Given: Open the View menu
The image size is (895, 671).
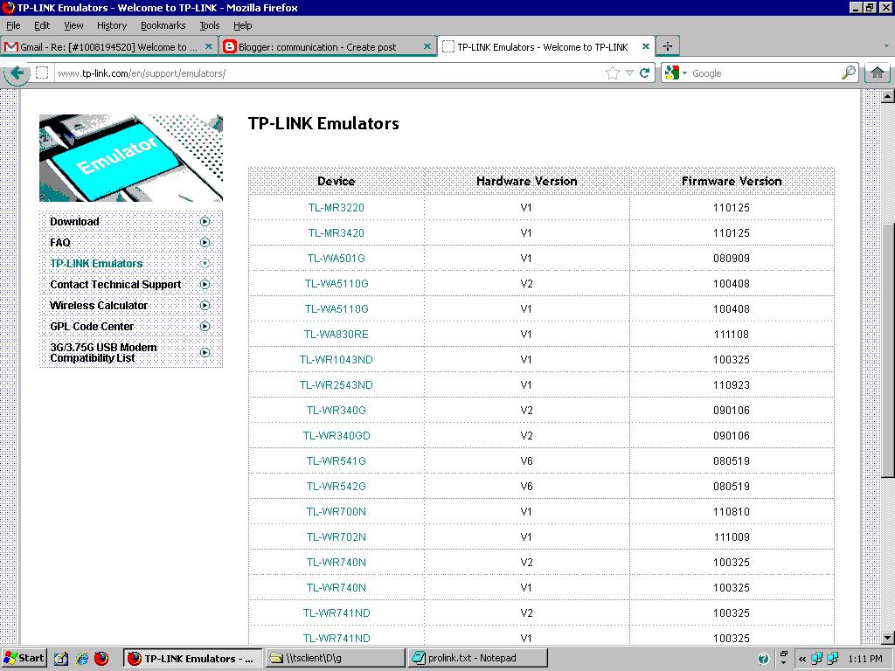Looking at the screenshot, I should click(73, 25).
